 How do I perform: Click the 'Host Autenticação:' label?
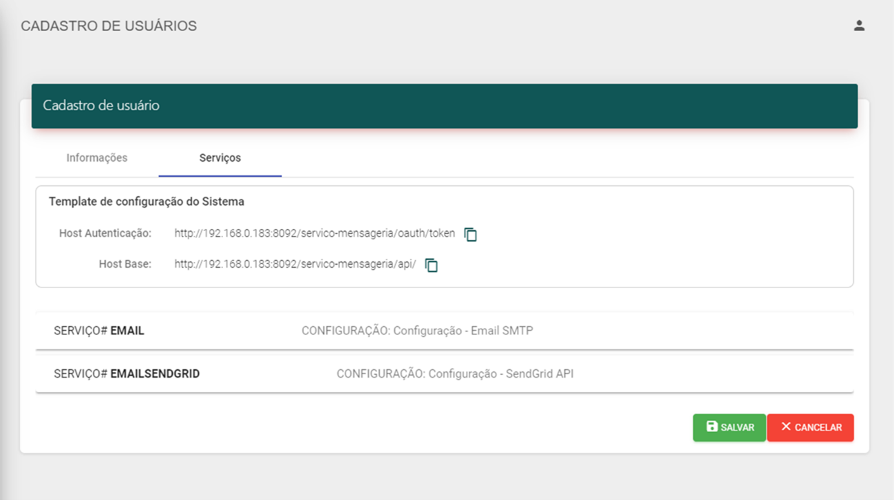(x=105, y=234)
